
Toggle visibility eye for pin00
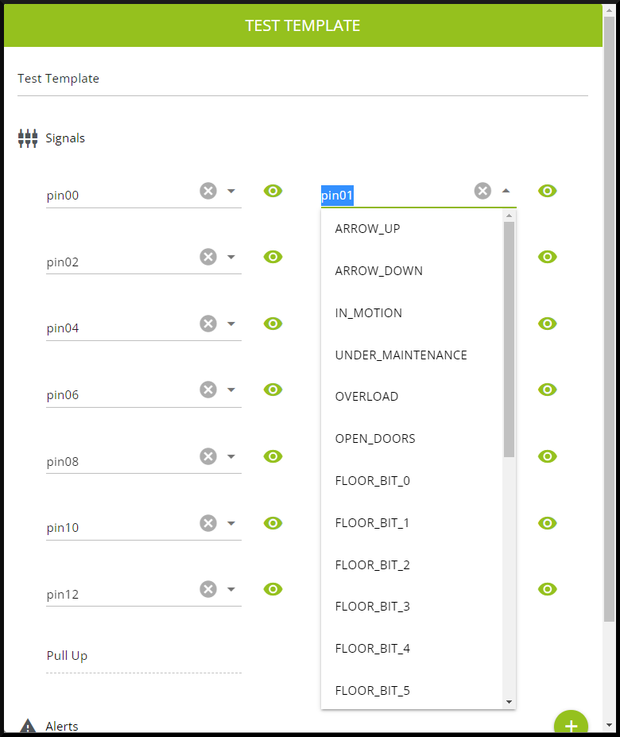[x=273, y=191]
